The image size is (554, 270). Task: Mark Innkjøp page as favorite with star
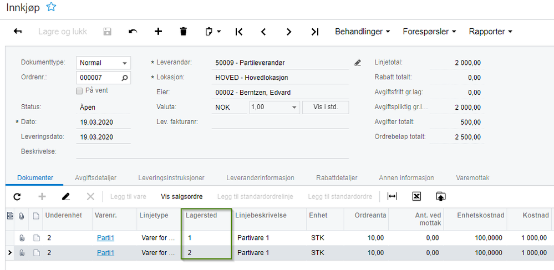point(51,7)
